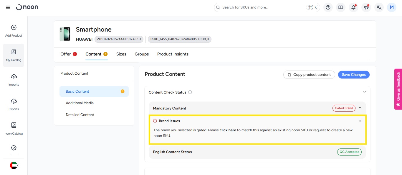Viewport: 402px width, 175px height.
Task: Collapse the Mandatory Content chevron
Action: coord(360,108)
